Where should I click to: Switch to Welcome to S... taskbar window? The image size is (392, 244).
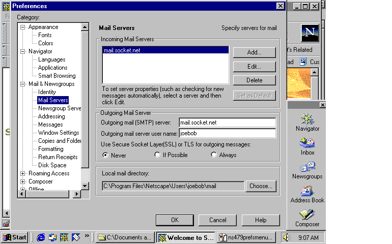pyautogui.click(x=186, y=237)
